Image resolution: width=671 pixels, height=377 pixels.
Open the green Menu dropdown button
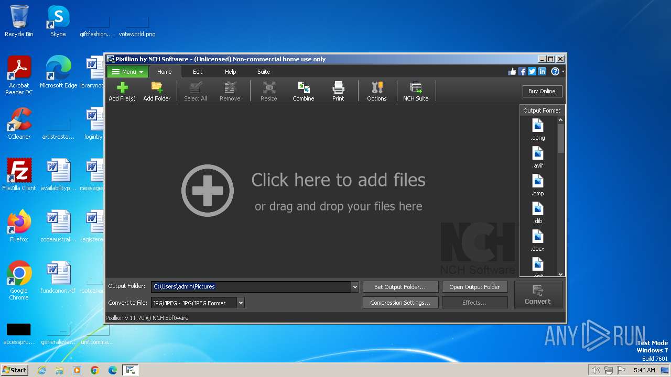click(127, 72)
